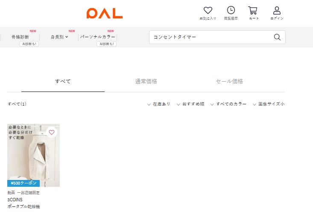Image resolution: width=313 pixels, height=212 pixels.
Task: Click the PAL logo
Action: click(104, 13)
